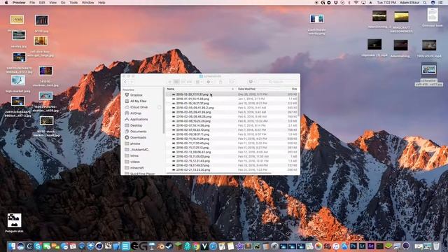
Task: Open iTunes from the Dock
Action: [x=336, y=246]
